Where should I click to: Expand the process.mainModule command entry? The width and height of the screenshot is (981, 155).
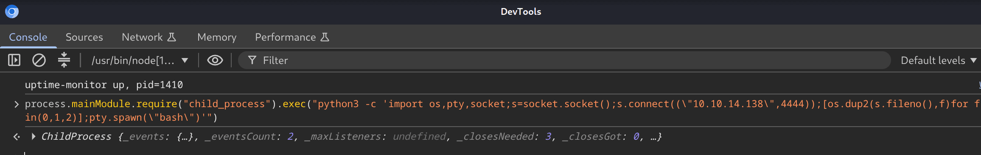(17, 104)
